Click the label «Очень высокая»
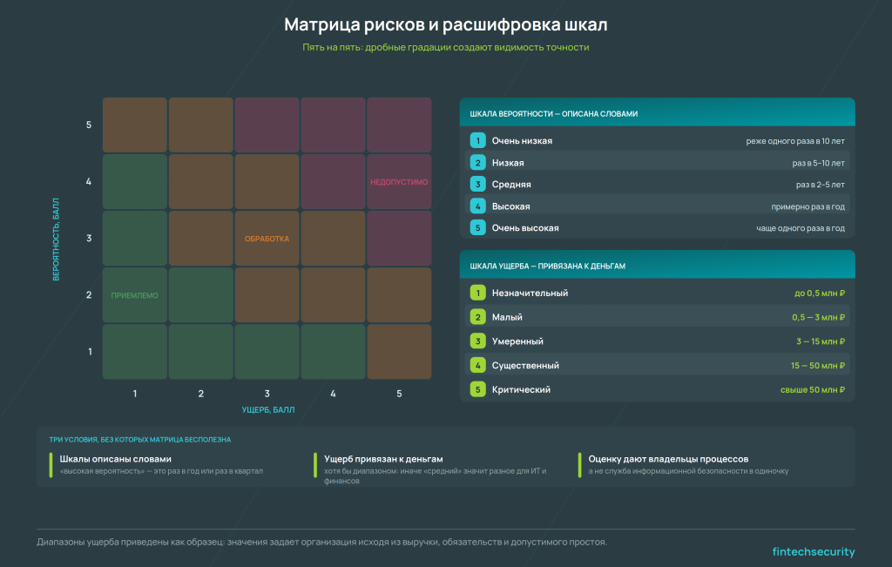The height and width of the screenshot is (567, 892). coord(525,228)
